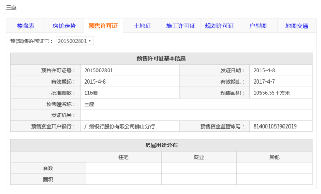This screenshot has width=321, height=194.
Task: Click the 预售资金开户银行 label
Action: [x=53, y=126]
